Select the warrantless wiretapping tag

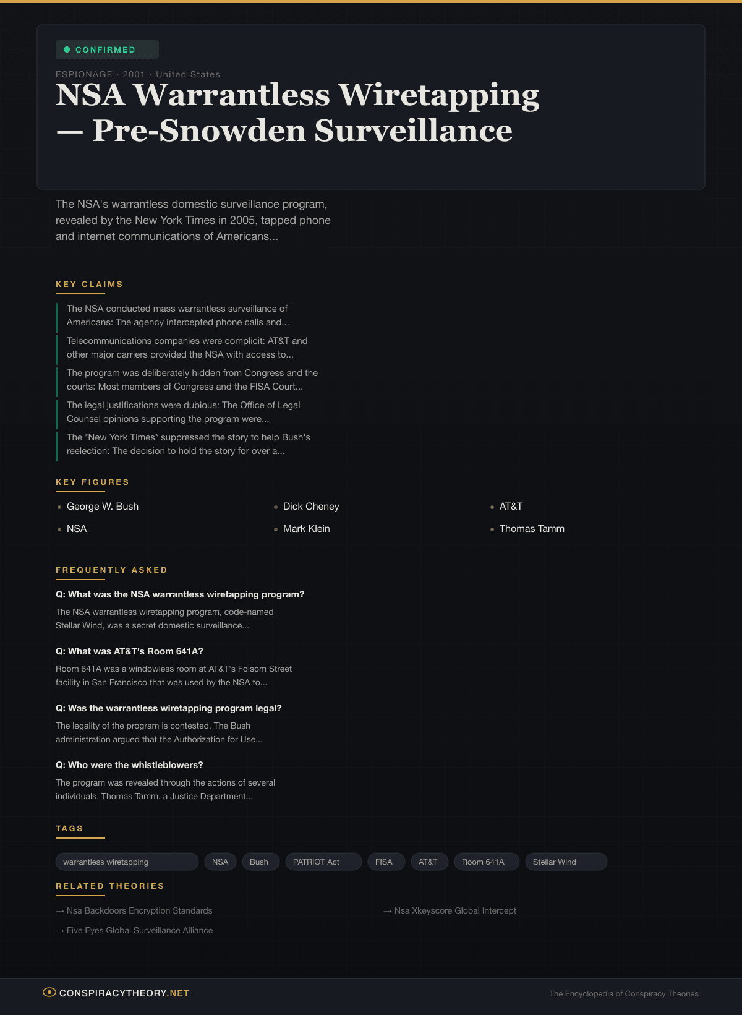coord(127,862)
